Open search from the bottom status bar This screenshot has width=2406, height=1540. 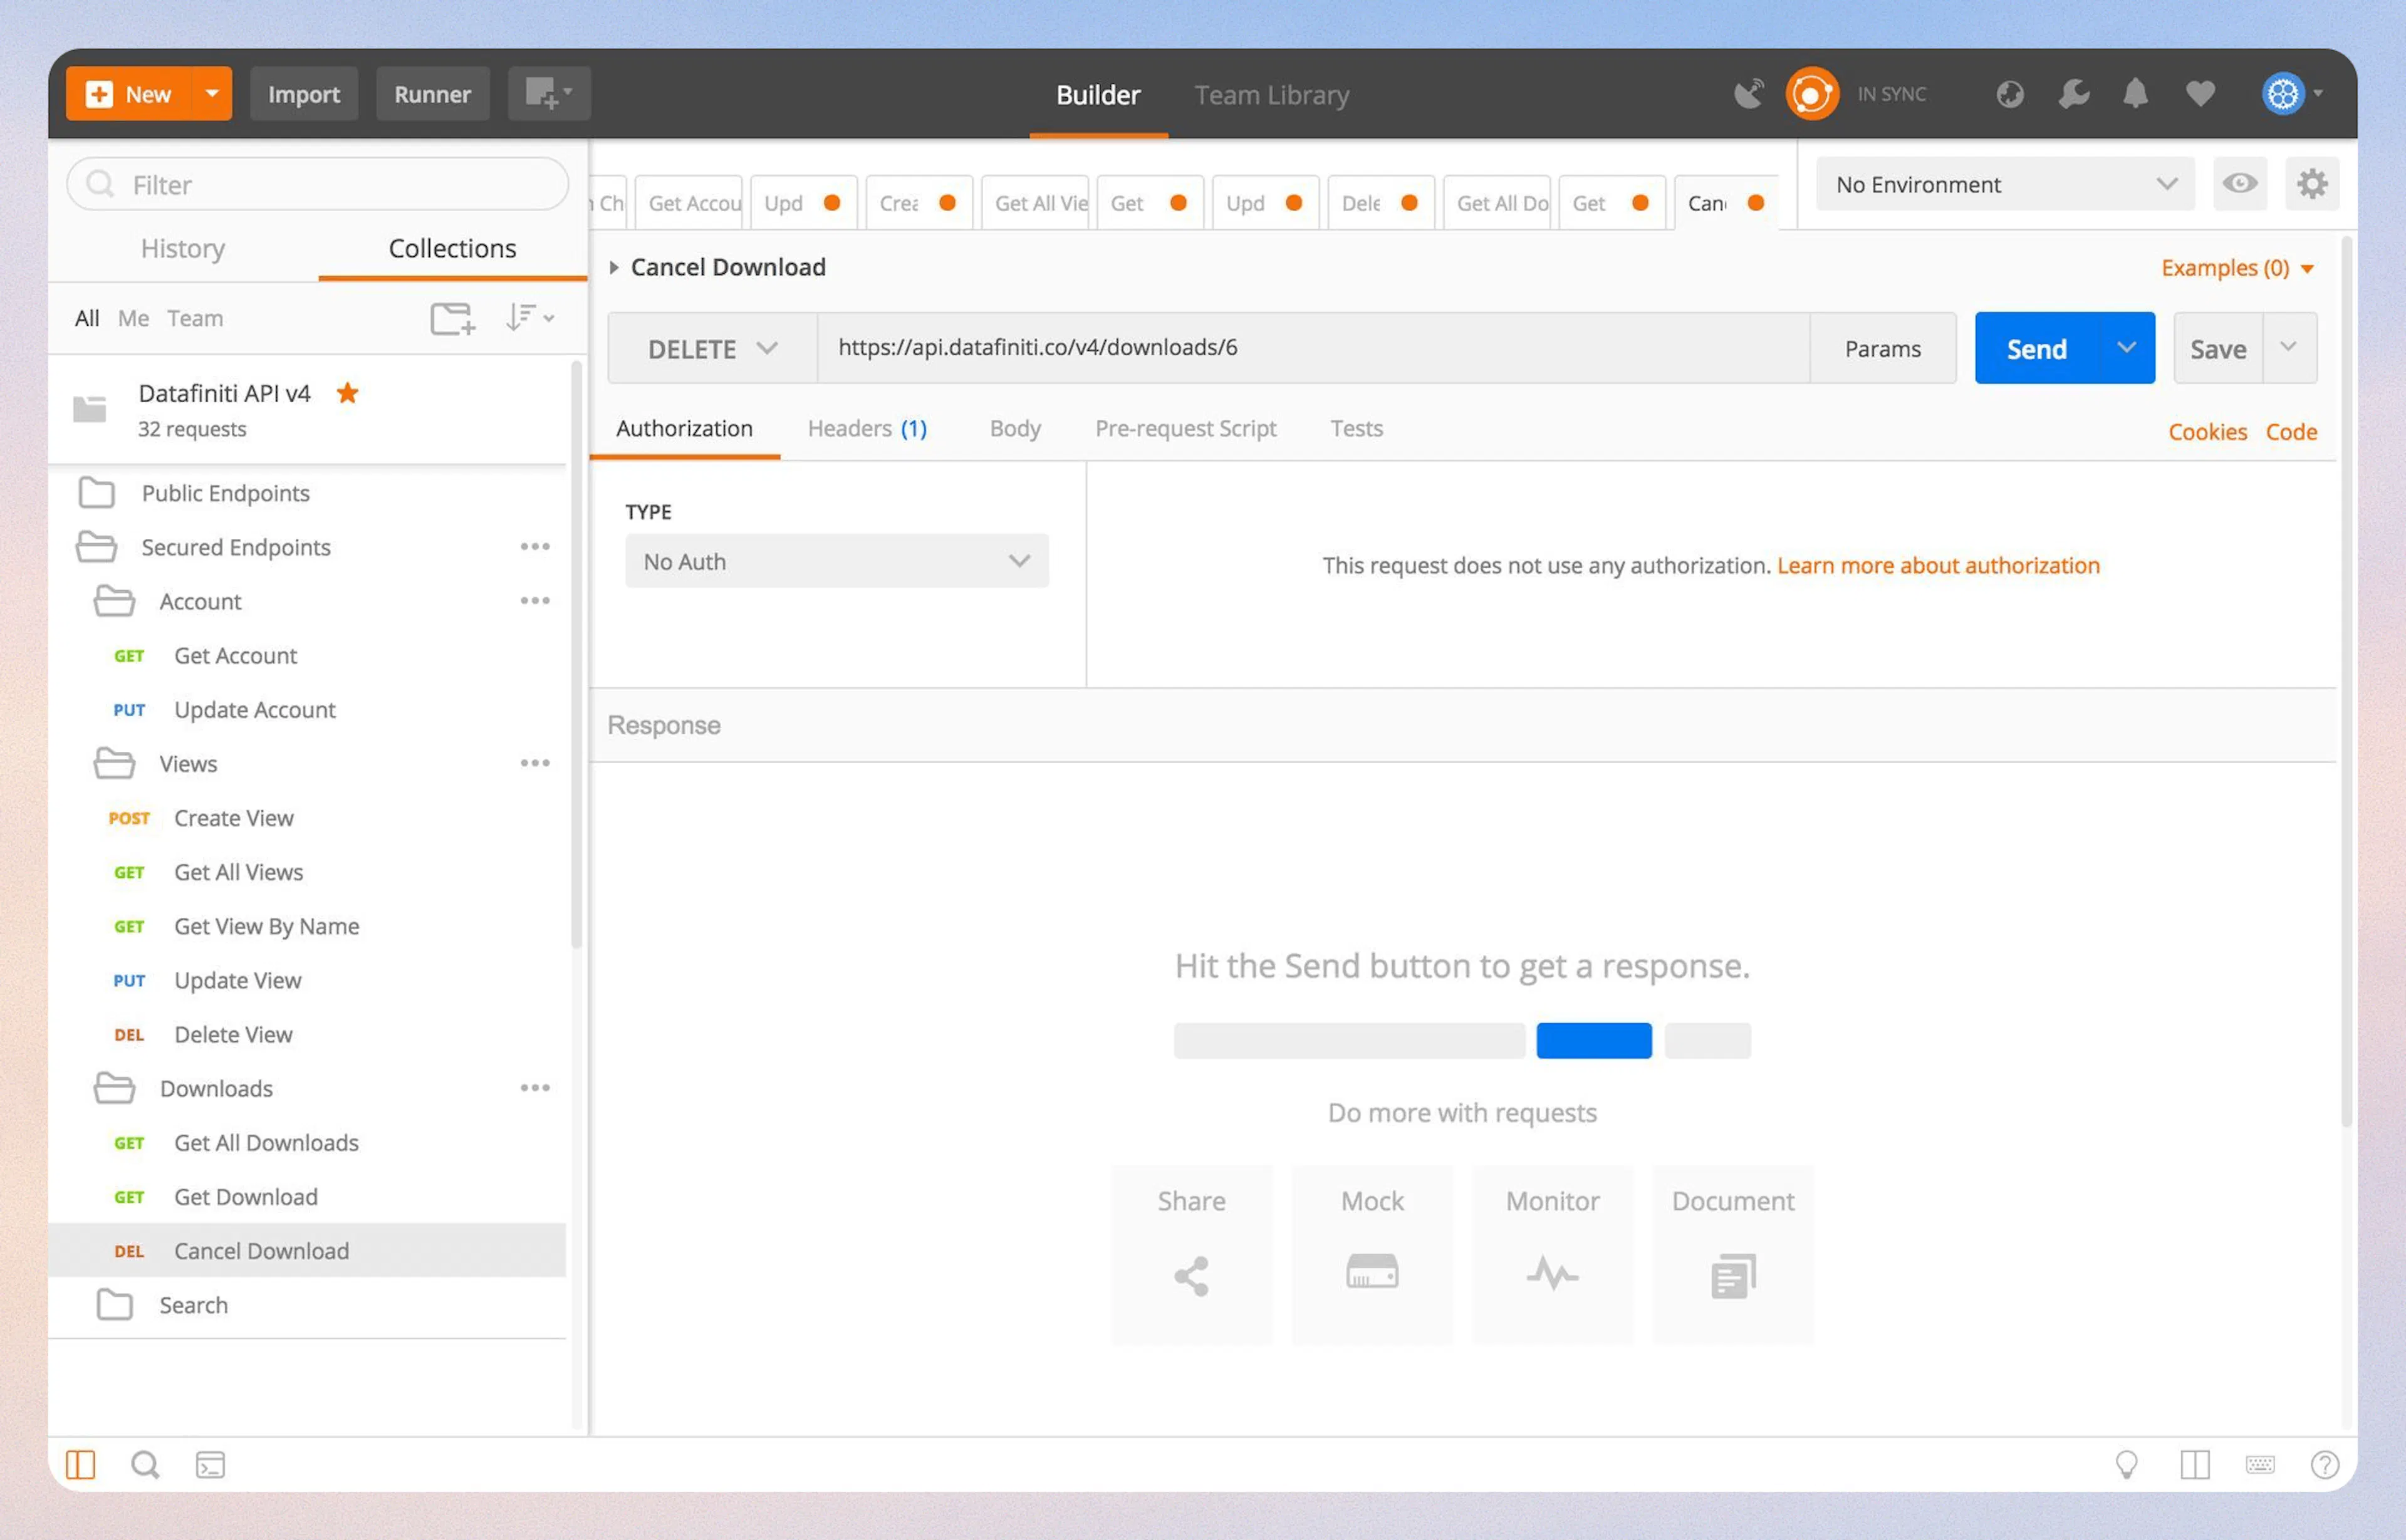click(145, 1464)
